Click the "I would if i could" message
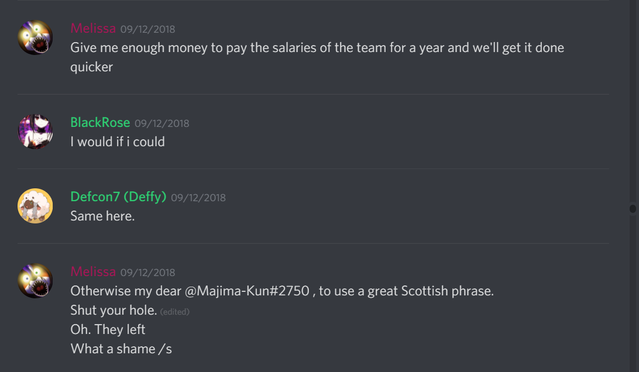The width and height of the screenshot is (639, 372). pos(118,142)
